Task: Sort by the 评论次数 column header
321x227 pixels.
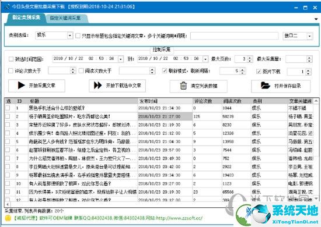Action: tap(207, 101)
